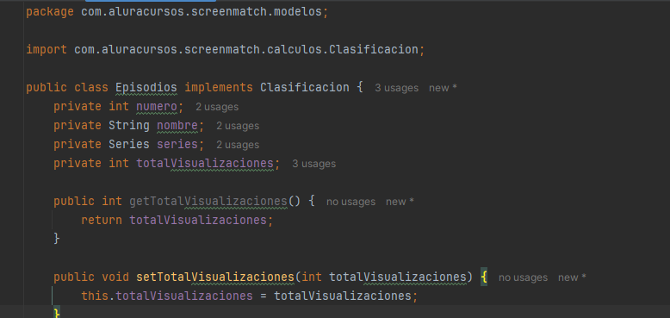Screen dimensions: 670x318
Task: Show the 2 usages hint for numero field
Action: (217, 107)
